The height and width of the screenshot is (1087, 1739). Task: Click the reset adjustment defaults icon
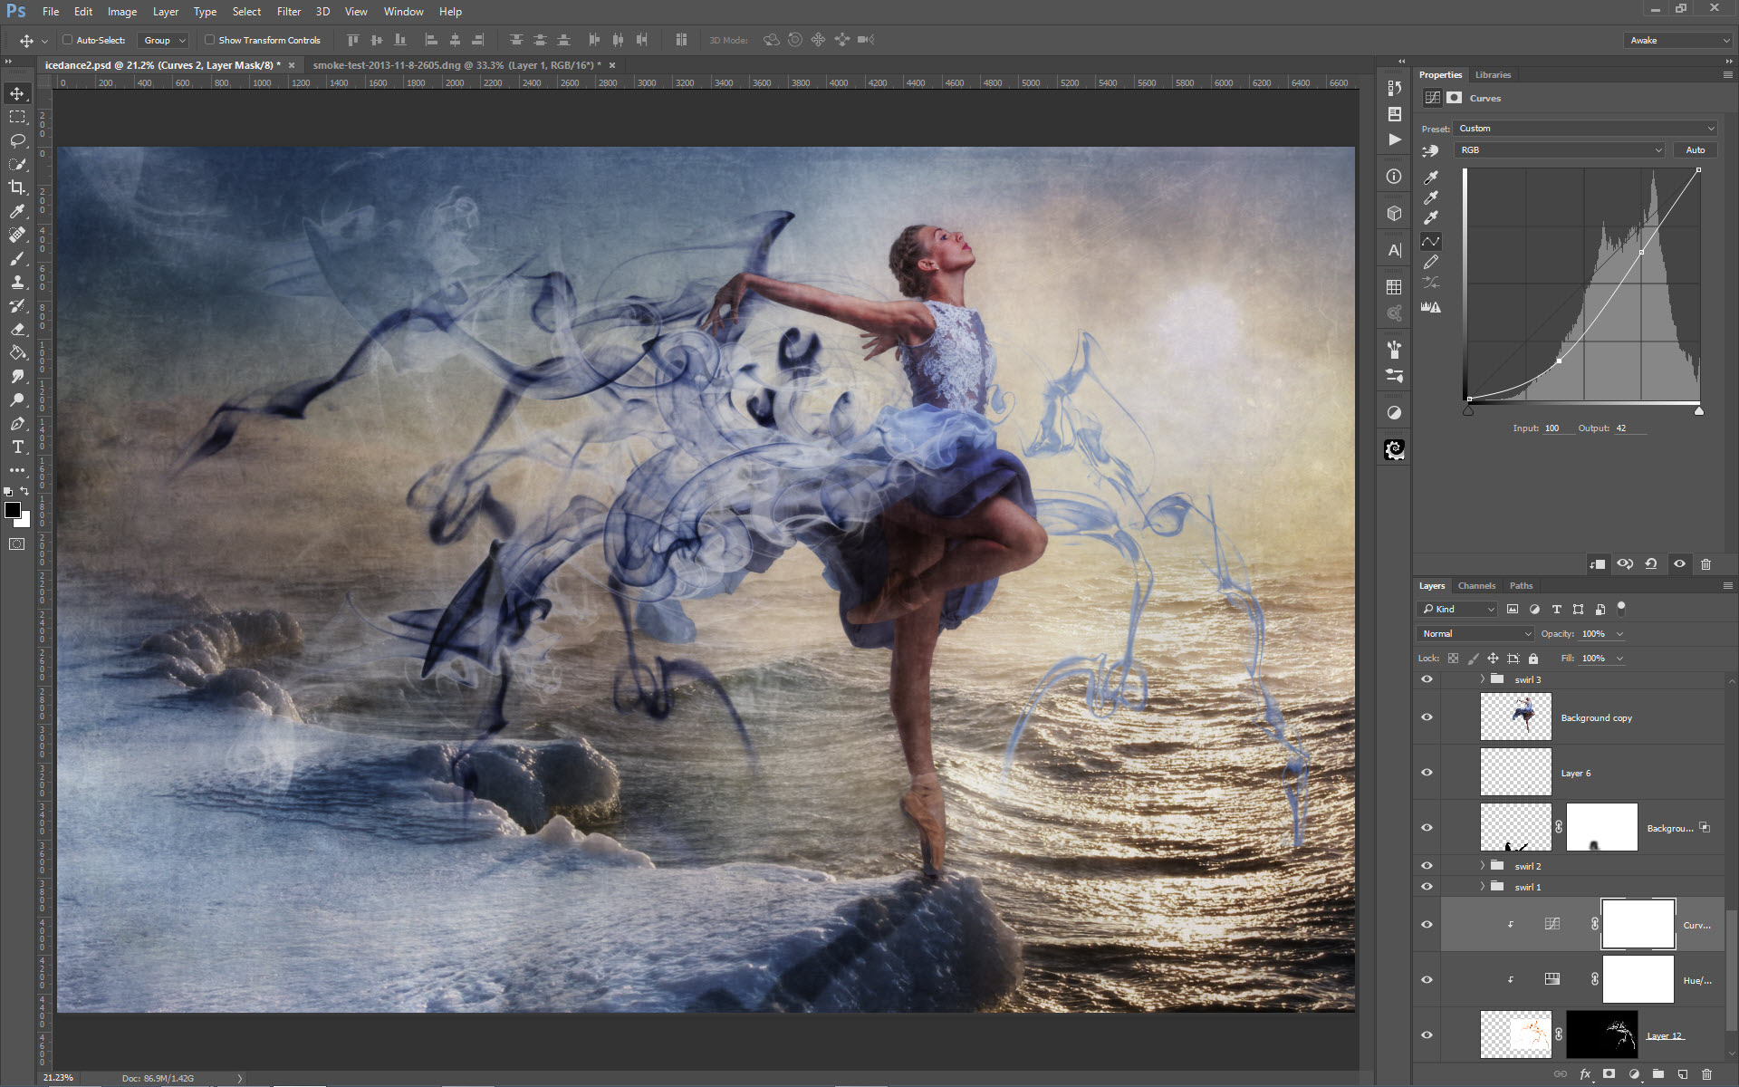(x=1651, y=563)
